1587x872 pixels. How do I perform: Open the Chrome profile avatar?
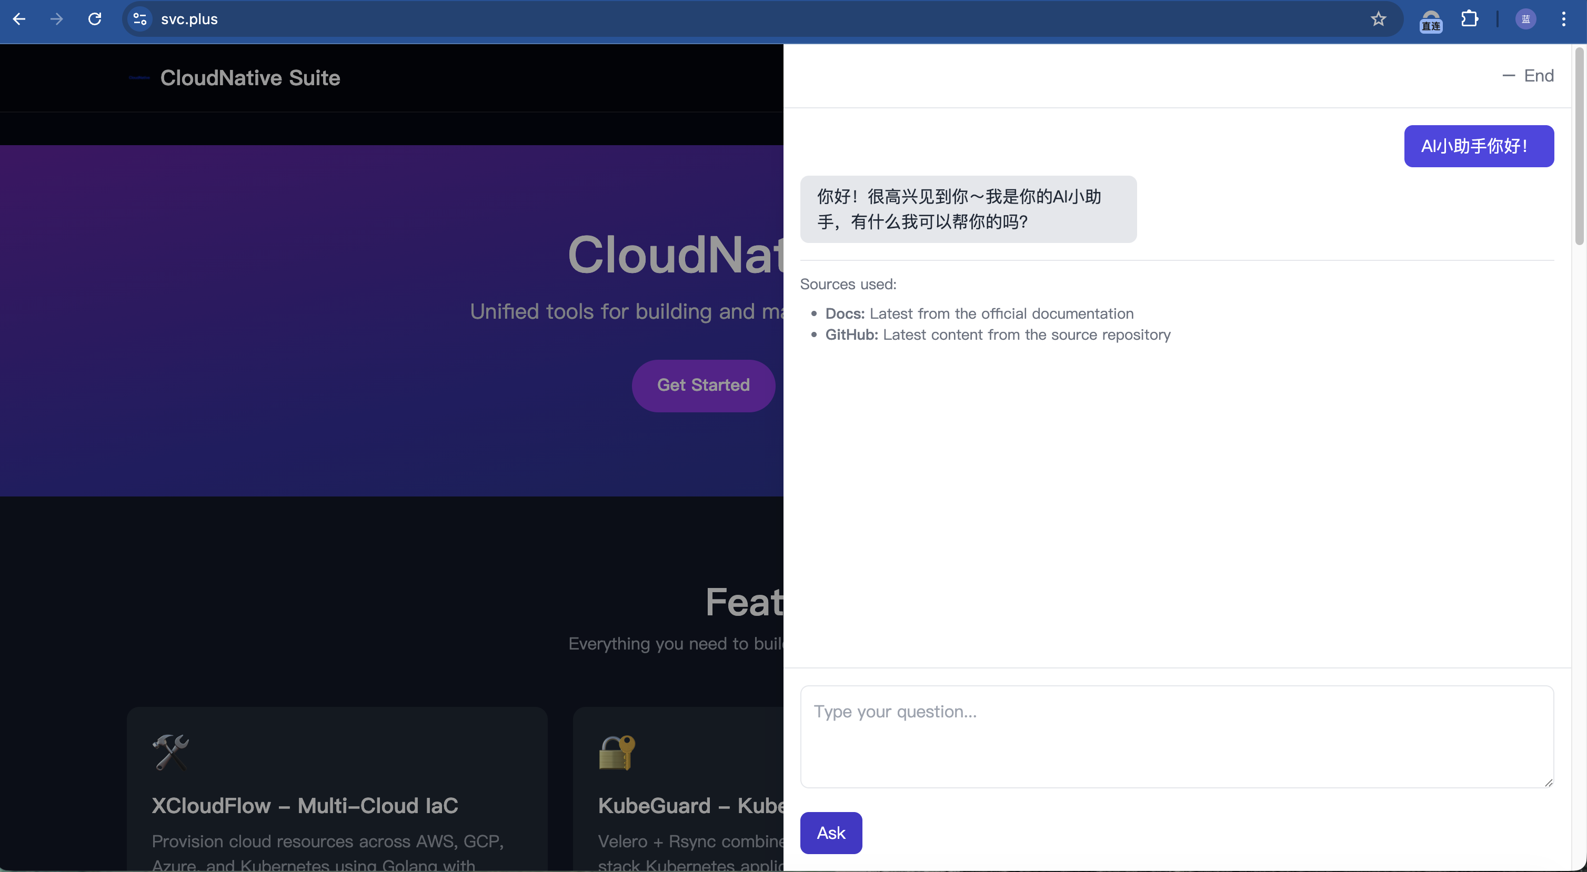1525,19
